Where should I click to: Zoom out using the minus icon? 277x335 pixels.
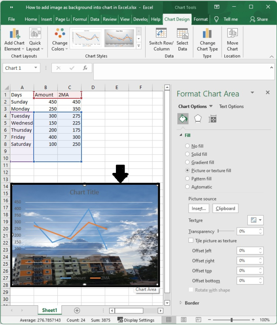tap(209, 320)
